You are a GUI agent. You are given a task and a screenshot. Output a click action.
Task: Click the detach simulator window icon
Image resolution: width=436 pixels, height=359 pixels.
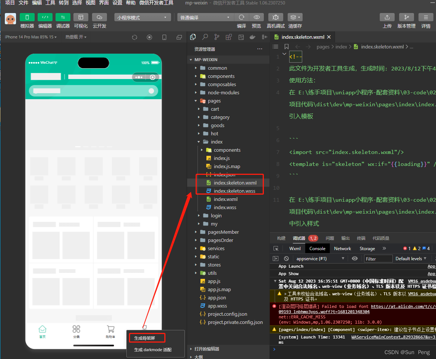[x=179, y=37]
